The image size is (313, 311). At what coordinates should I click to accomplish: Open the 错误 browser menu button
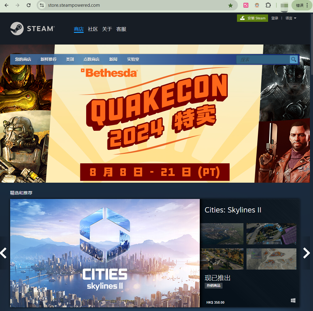[302, 6]
